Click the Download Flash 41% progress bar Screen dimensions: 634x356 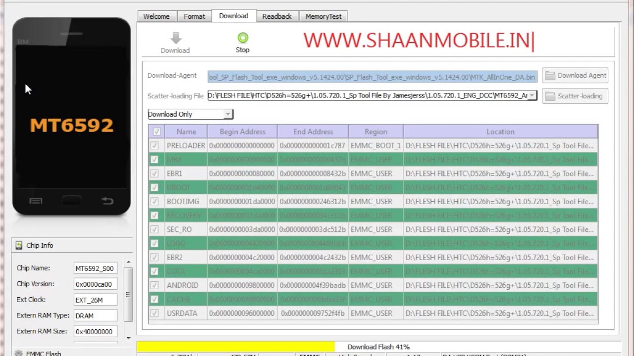pyautogui.click(x=378, y=347)
